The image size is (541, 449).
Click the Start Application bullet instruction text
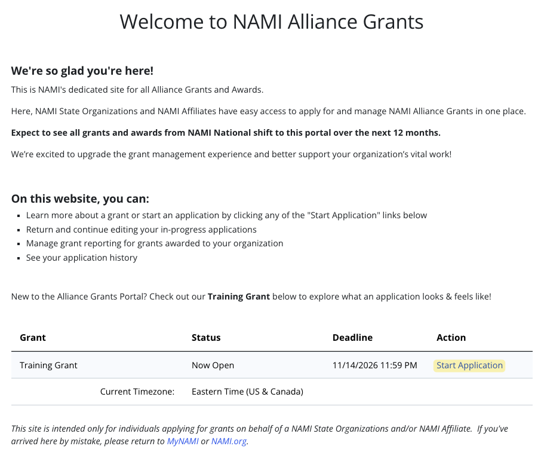point(226,215)
